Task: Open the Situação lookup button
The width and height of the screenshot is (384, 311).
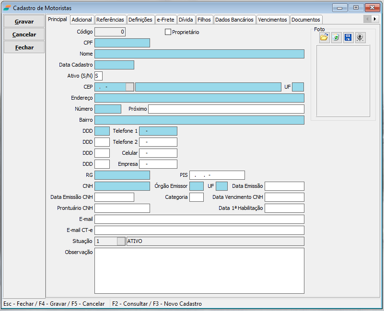Action: tap(121, 241)
